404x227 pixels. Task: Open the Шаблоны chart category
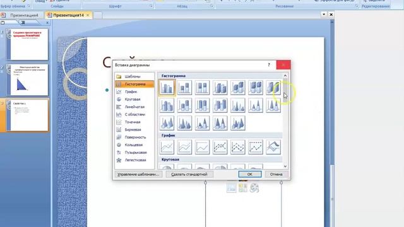coord(134,76)
